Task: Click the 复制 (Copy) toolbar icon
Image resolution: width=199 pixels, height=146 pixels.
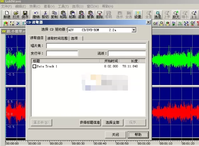Action: [x=54, y=15]
